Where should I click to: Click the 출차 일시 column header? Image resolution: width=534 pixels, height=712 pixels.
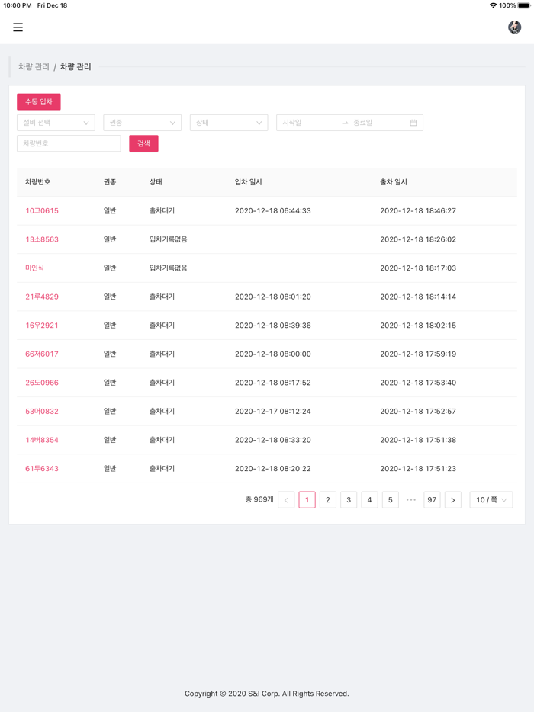coord(394,182)
